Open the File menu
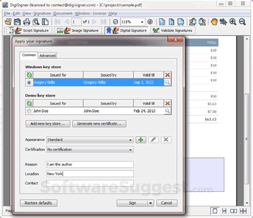253x218 pixels. (7, 13)
